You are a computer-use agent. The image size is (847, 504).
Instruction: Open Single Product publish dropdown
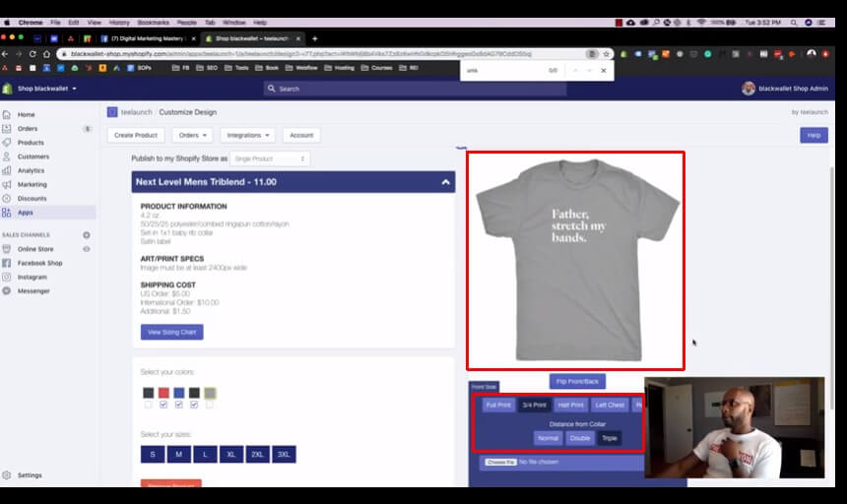[x=270, y=158]
